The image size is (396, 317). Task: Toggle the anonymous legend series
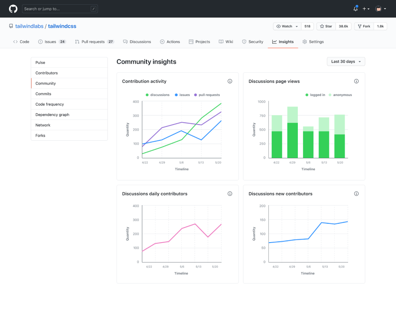[340, 95]
